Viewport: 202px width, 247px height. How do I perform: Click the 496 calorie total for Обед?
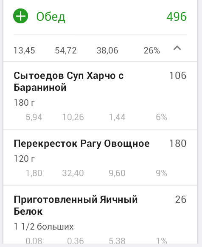click(177, 17)
